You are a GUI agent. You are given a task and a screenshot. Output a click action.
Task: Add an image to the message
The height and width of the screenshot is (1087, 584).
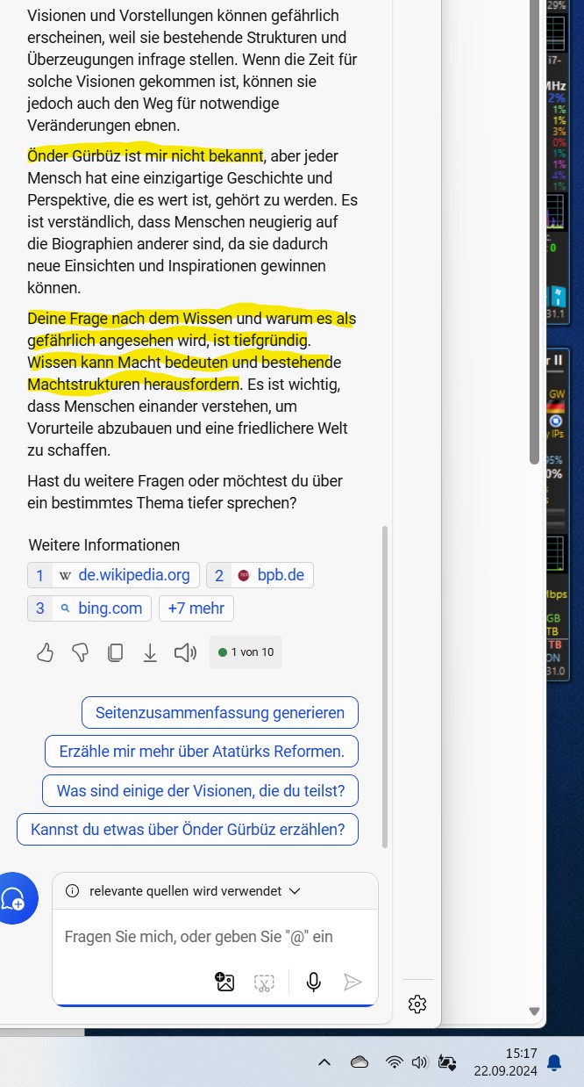click(224, 982)
